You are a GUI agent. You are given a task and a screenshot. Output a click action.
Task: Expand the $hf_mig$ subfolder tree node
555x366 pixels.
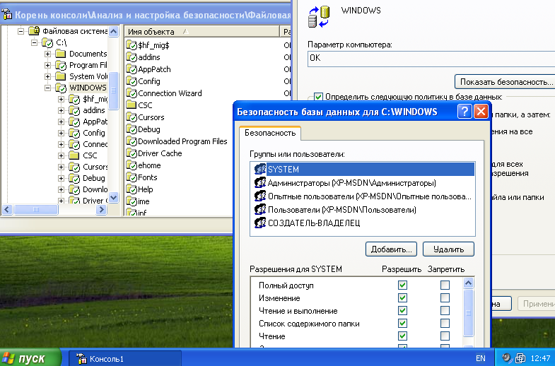(62, 99)
